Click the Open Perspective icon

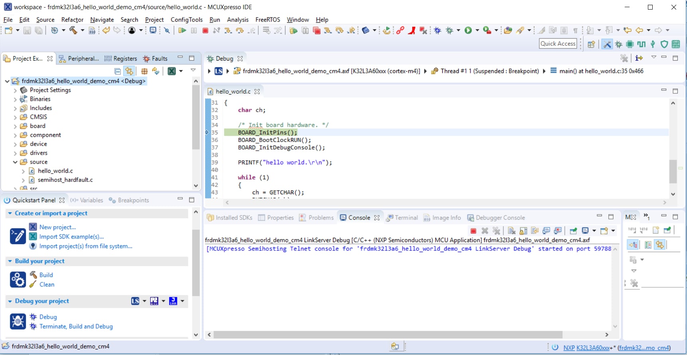pyautogui.click(x=591, y=44)
